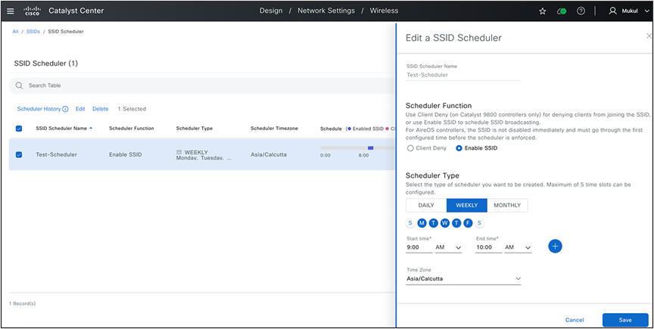Open the Time Zone Asia/Calcutta dropdown
The image size is (654, 329).
[x=463, y=279]
